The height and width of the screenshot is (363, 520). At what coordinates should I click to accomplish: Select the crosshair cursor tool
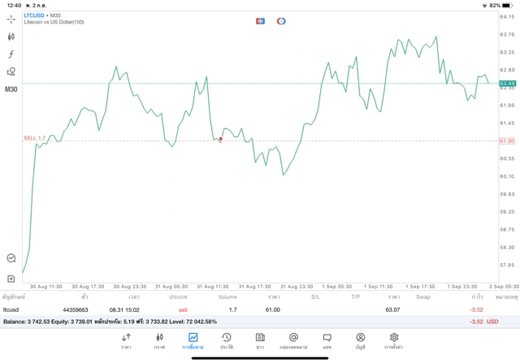coord(11,19)
